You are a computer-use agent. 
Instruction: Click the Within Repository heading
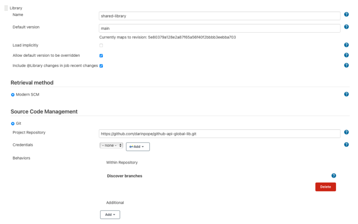click(x=122, y=162)
